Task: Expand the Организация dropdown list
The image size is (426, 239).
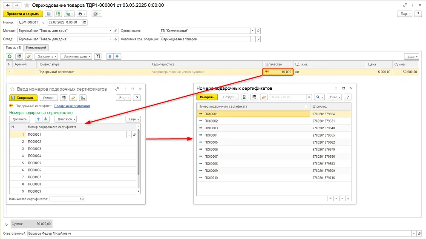Action: coord(253,31)
